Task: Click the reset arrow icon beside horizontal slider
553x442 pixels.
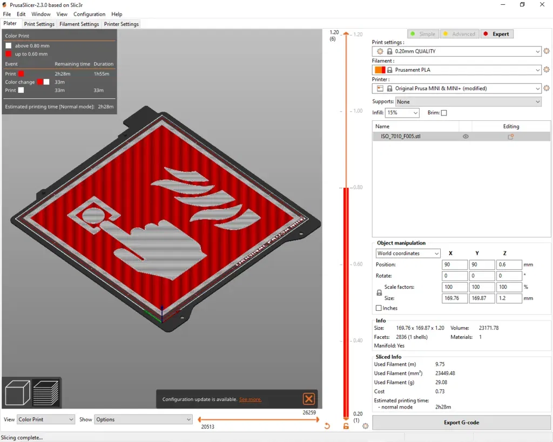Action: (x=327, y=426)
